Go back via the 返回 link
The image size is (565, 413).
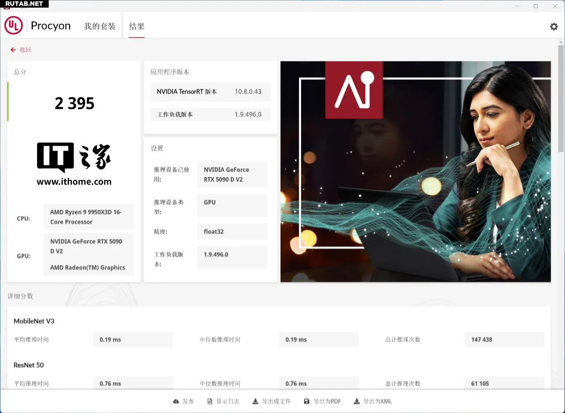tap(25, 50)
